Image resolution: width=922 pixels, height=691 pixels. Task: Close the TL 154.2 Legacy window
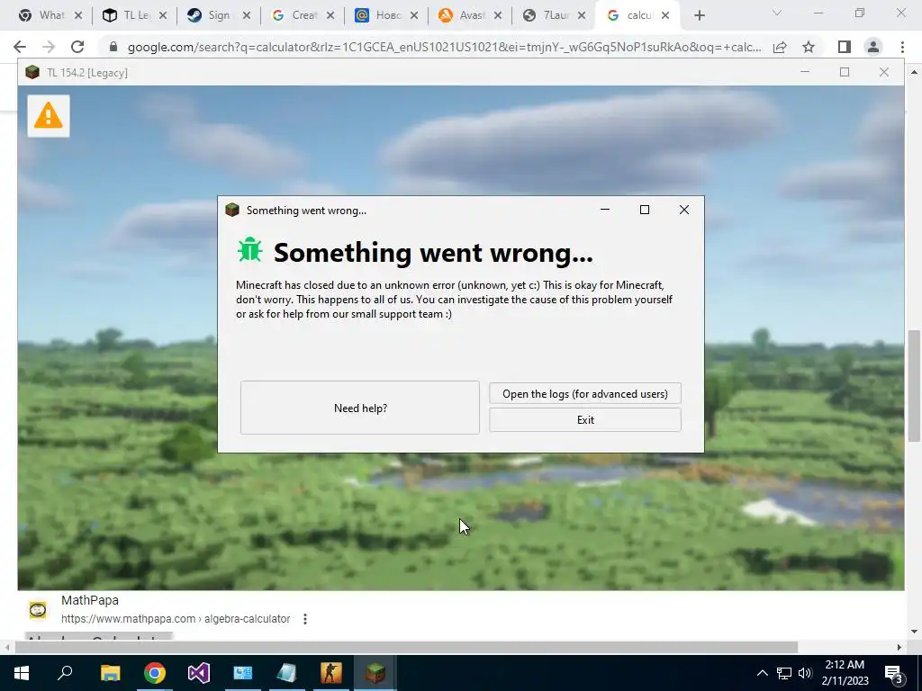pyautogui.click(x=884, y=72)
